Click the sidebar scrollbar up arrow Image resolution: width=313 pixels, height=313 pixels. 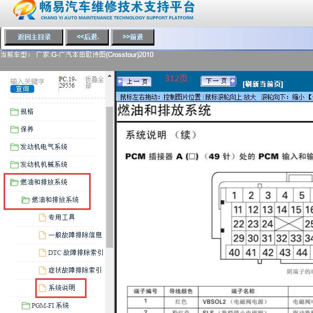pos(109,76)
